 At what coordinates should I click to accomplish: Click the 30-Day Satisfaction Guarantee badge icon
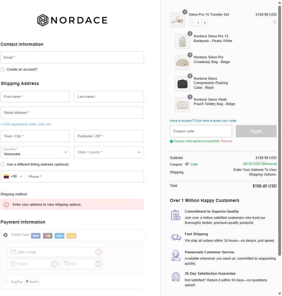176,277
